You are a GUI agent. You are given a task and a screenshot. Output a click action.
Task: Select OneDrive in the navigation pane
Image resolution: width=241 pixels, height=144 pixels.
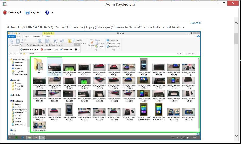[17, 80]
